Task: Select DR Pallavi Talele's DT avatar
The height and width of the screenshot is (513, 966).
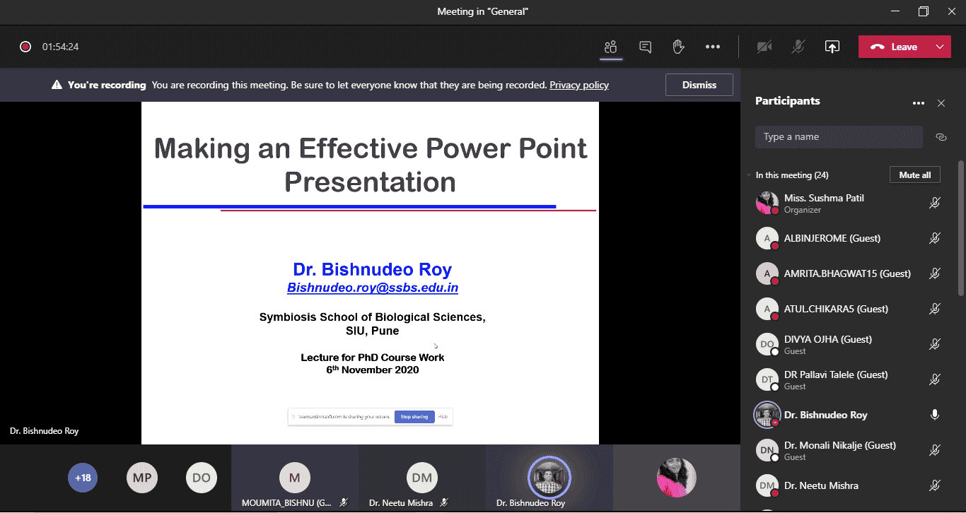Action: tap(767, 380)
